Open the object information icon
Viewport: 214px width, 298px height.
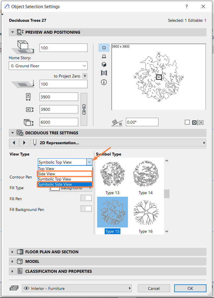click(x=104, y=82)
